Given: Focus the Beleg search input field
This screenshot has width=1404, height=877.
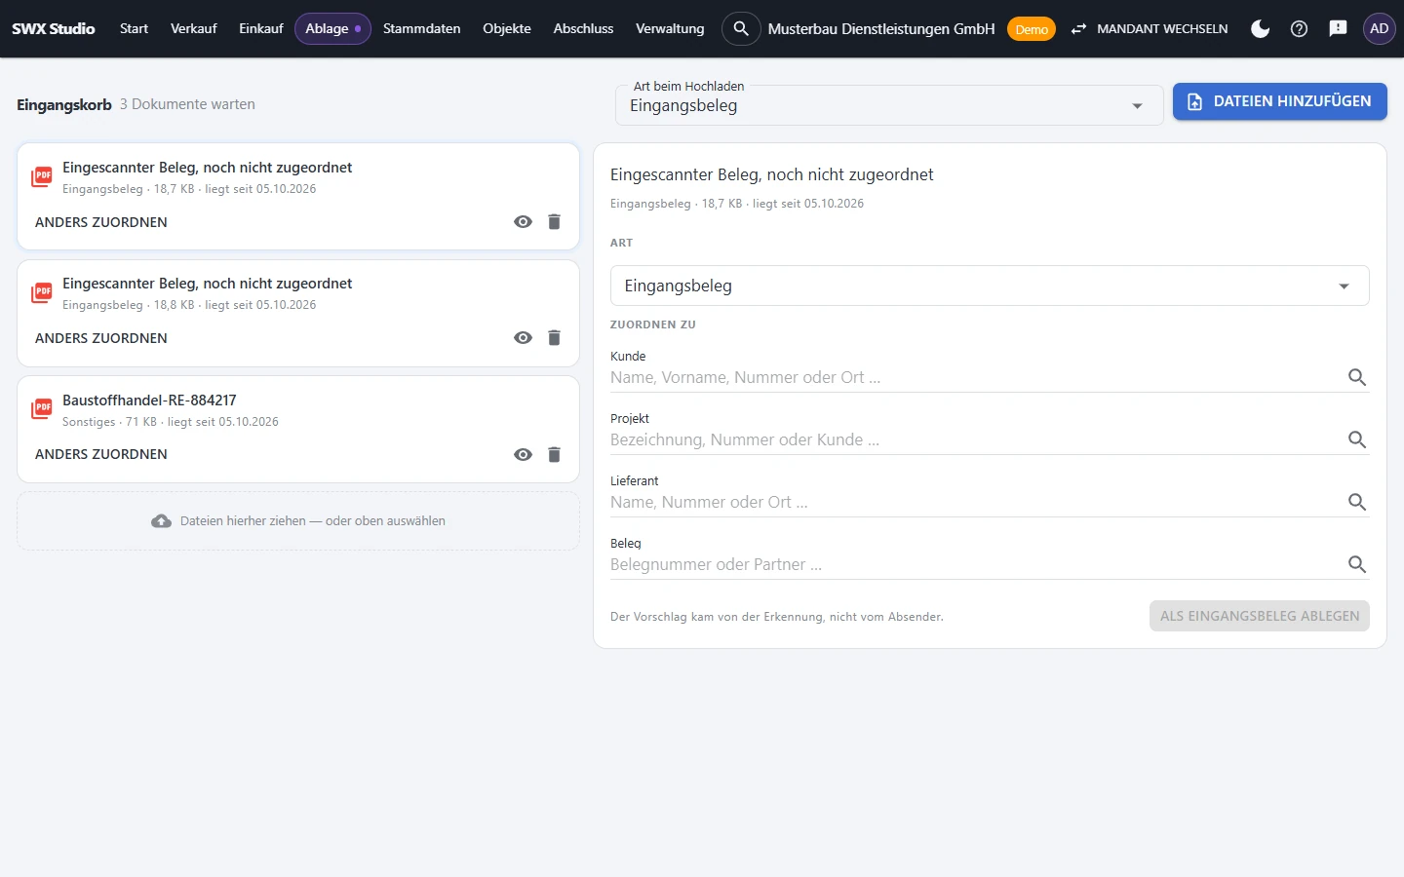Looking at the screenshot, I should click(x=975, y=564).
